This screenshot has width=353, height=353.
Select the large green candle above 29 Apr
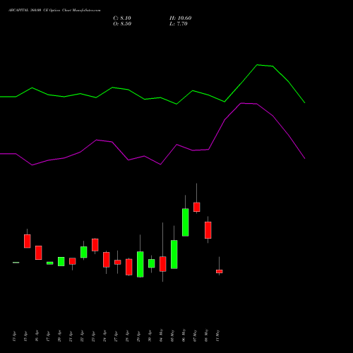point(140,264)
